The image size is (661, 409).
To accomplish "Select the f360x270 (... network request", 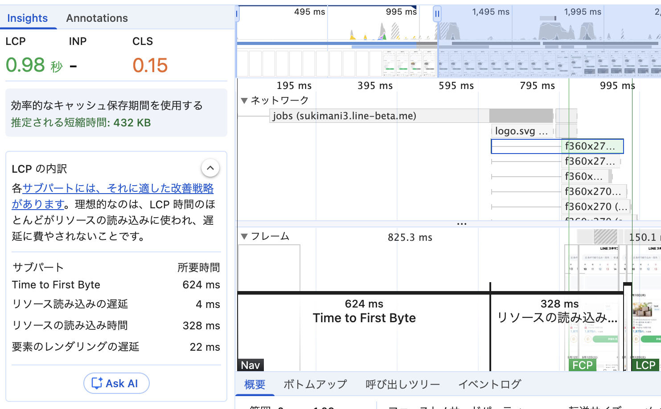I will pos(595,207).
